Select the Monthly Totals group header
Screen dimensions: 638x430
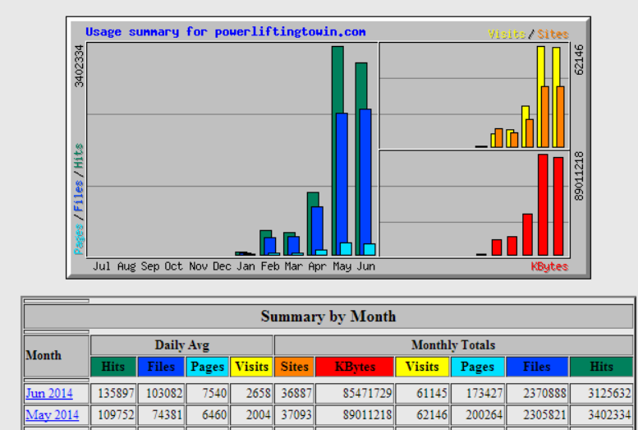[x=453, y=345]
